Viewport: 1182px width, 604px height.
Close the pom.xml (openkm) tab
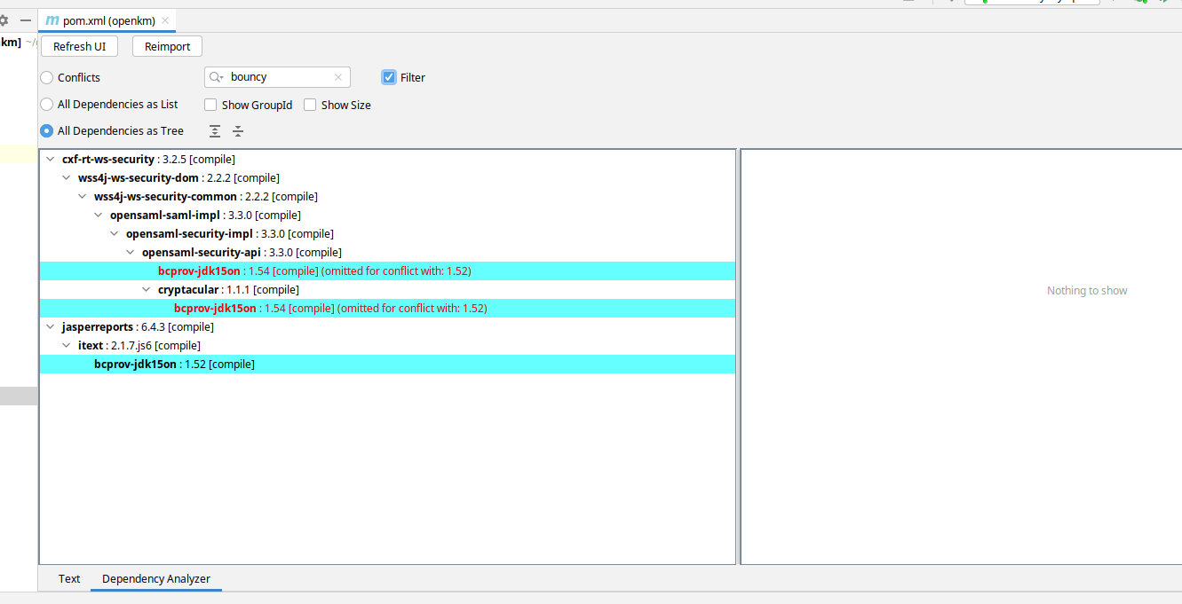(x=165, y=20)
